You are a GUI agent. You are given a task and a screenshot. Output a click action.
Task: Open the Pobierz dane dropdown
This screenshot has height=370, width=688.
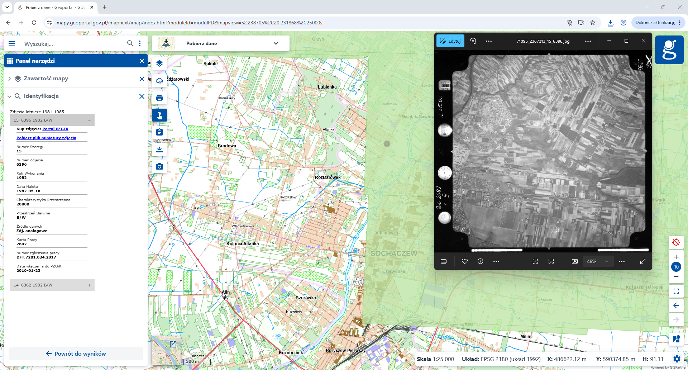[221, 43]
